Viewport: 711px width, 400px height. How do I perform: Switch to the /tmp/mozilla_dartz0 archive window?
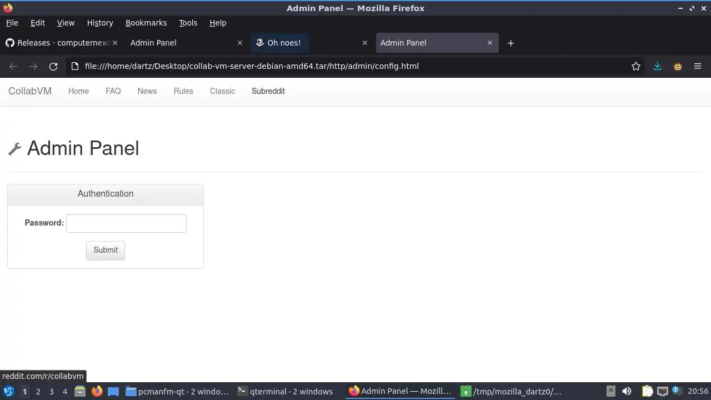(512, 392)
